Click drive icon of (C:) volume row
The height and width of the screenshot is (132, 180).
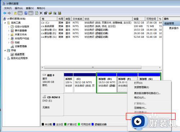(43, 23)
